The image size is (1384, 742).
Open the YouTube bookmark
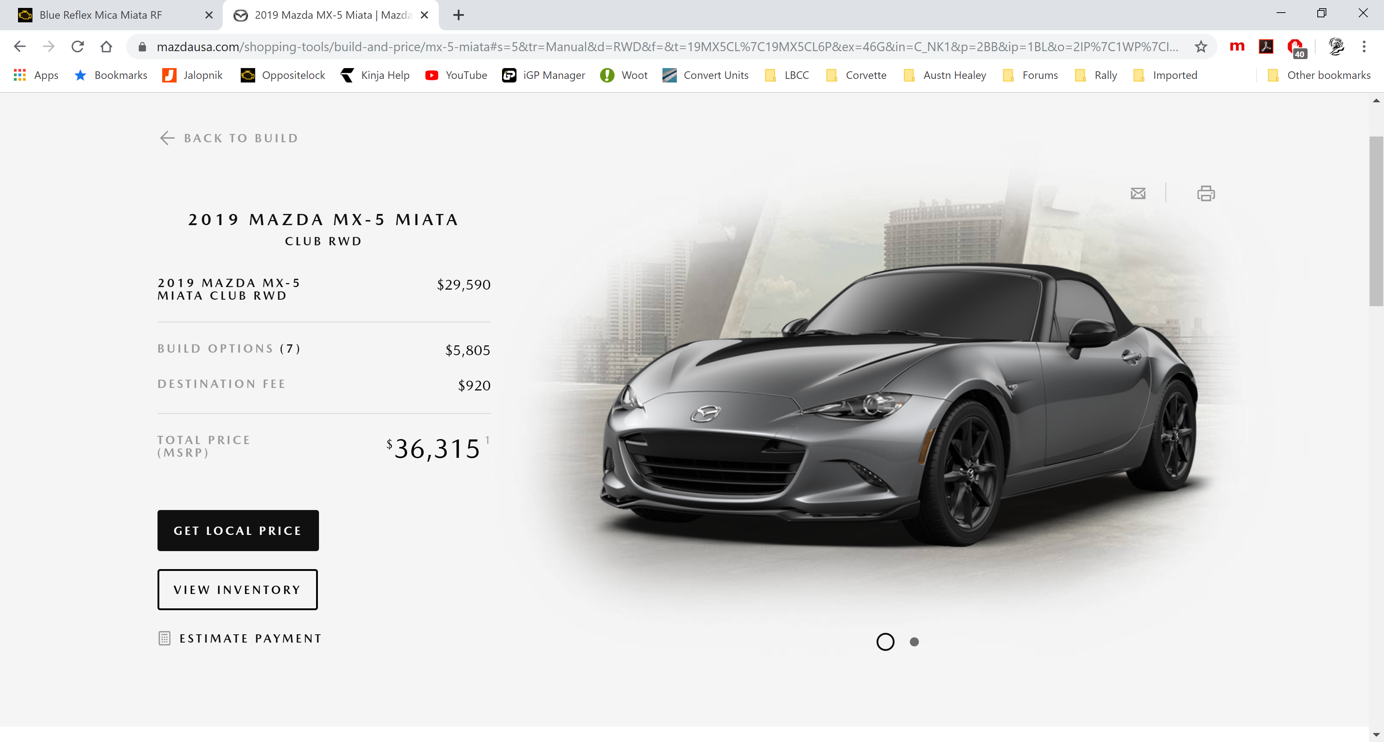456,75
